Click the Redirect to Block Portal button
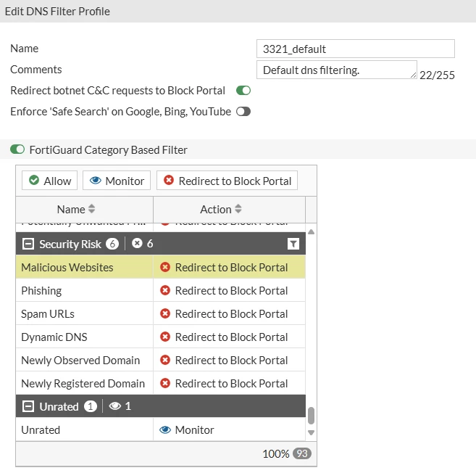The height and width of the screenshot is (473, 476). 227,181
